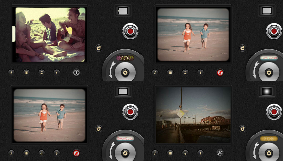
Task: Open gear settings in lower-left Two-Color panel
Action: click(x=99, y=129)
